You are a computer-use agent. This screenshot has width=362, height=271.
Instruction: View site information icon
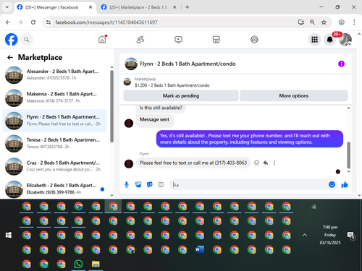click(49, 22)
